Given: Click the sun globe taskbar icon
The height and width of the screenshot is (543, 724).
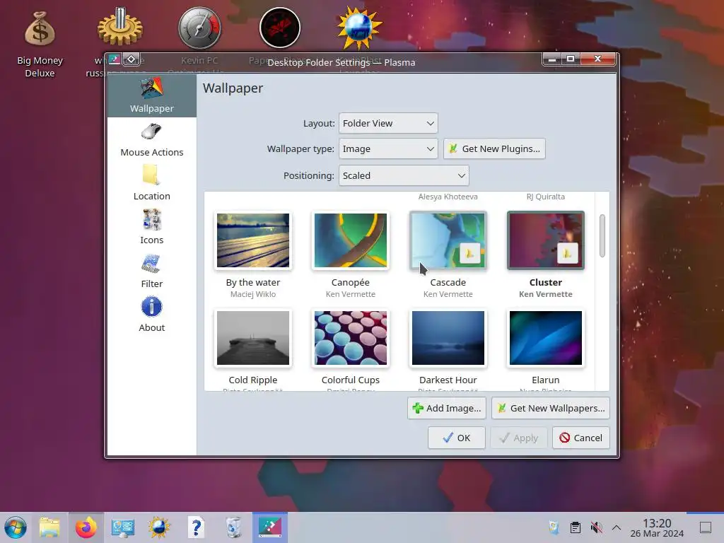Looking at the screenshot, I should point(159,527).
